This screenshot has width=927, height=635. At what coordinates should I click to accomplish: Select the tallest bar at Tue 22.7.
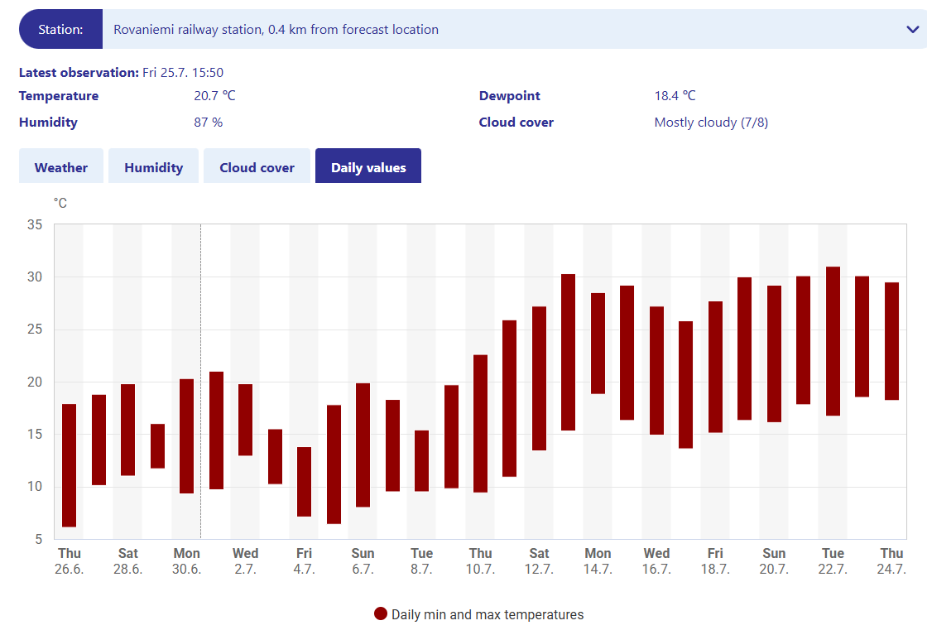pyautogui.click(x=833, y=341)
